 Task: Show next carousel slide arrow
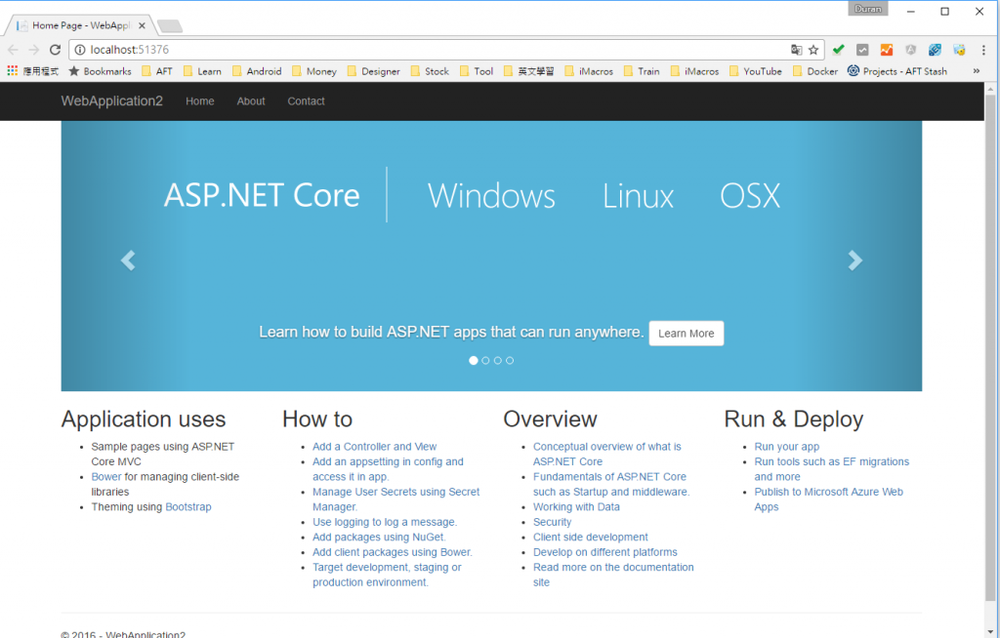[855, 260]
